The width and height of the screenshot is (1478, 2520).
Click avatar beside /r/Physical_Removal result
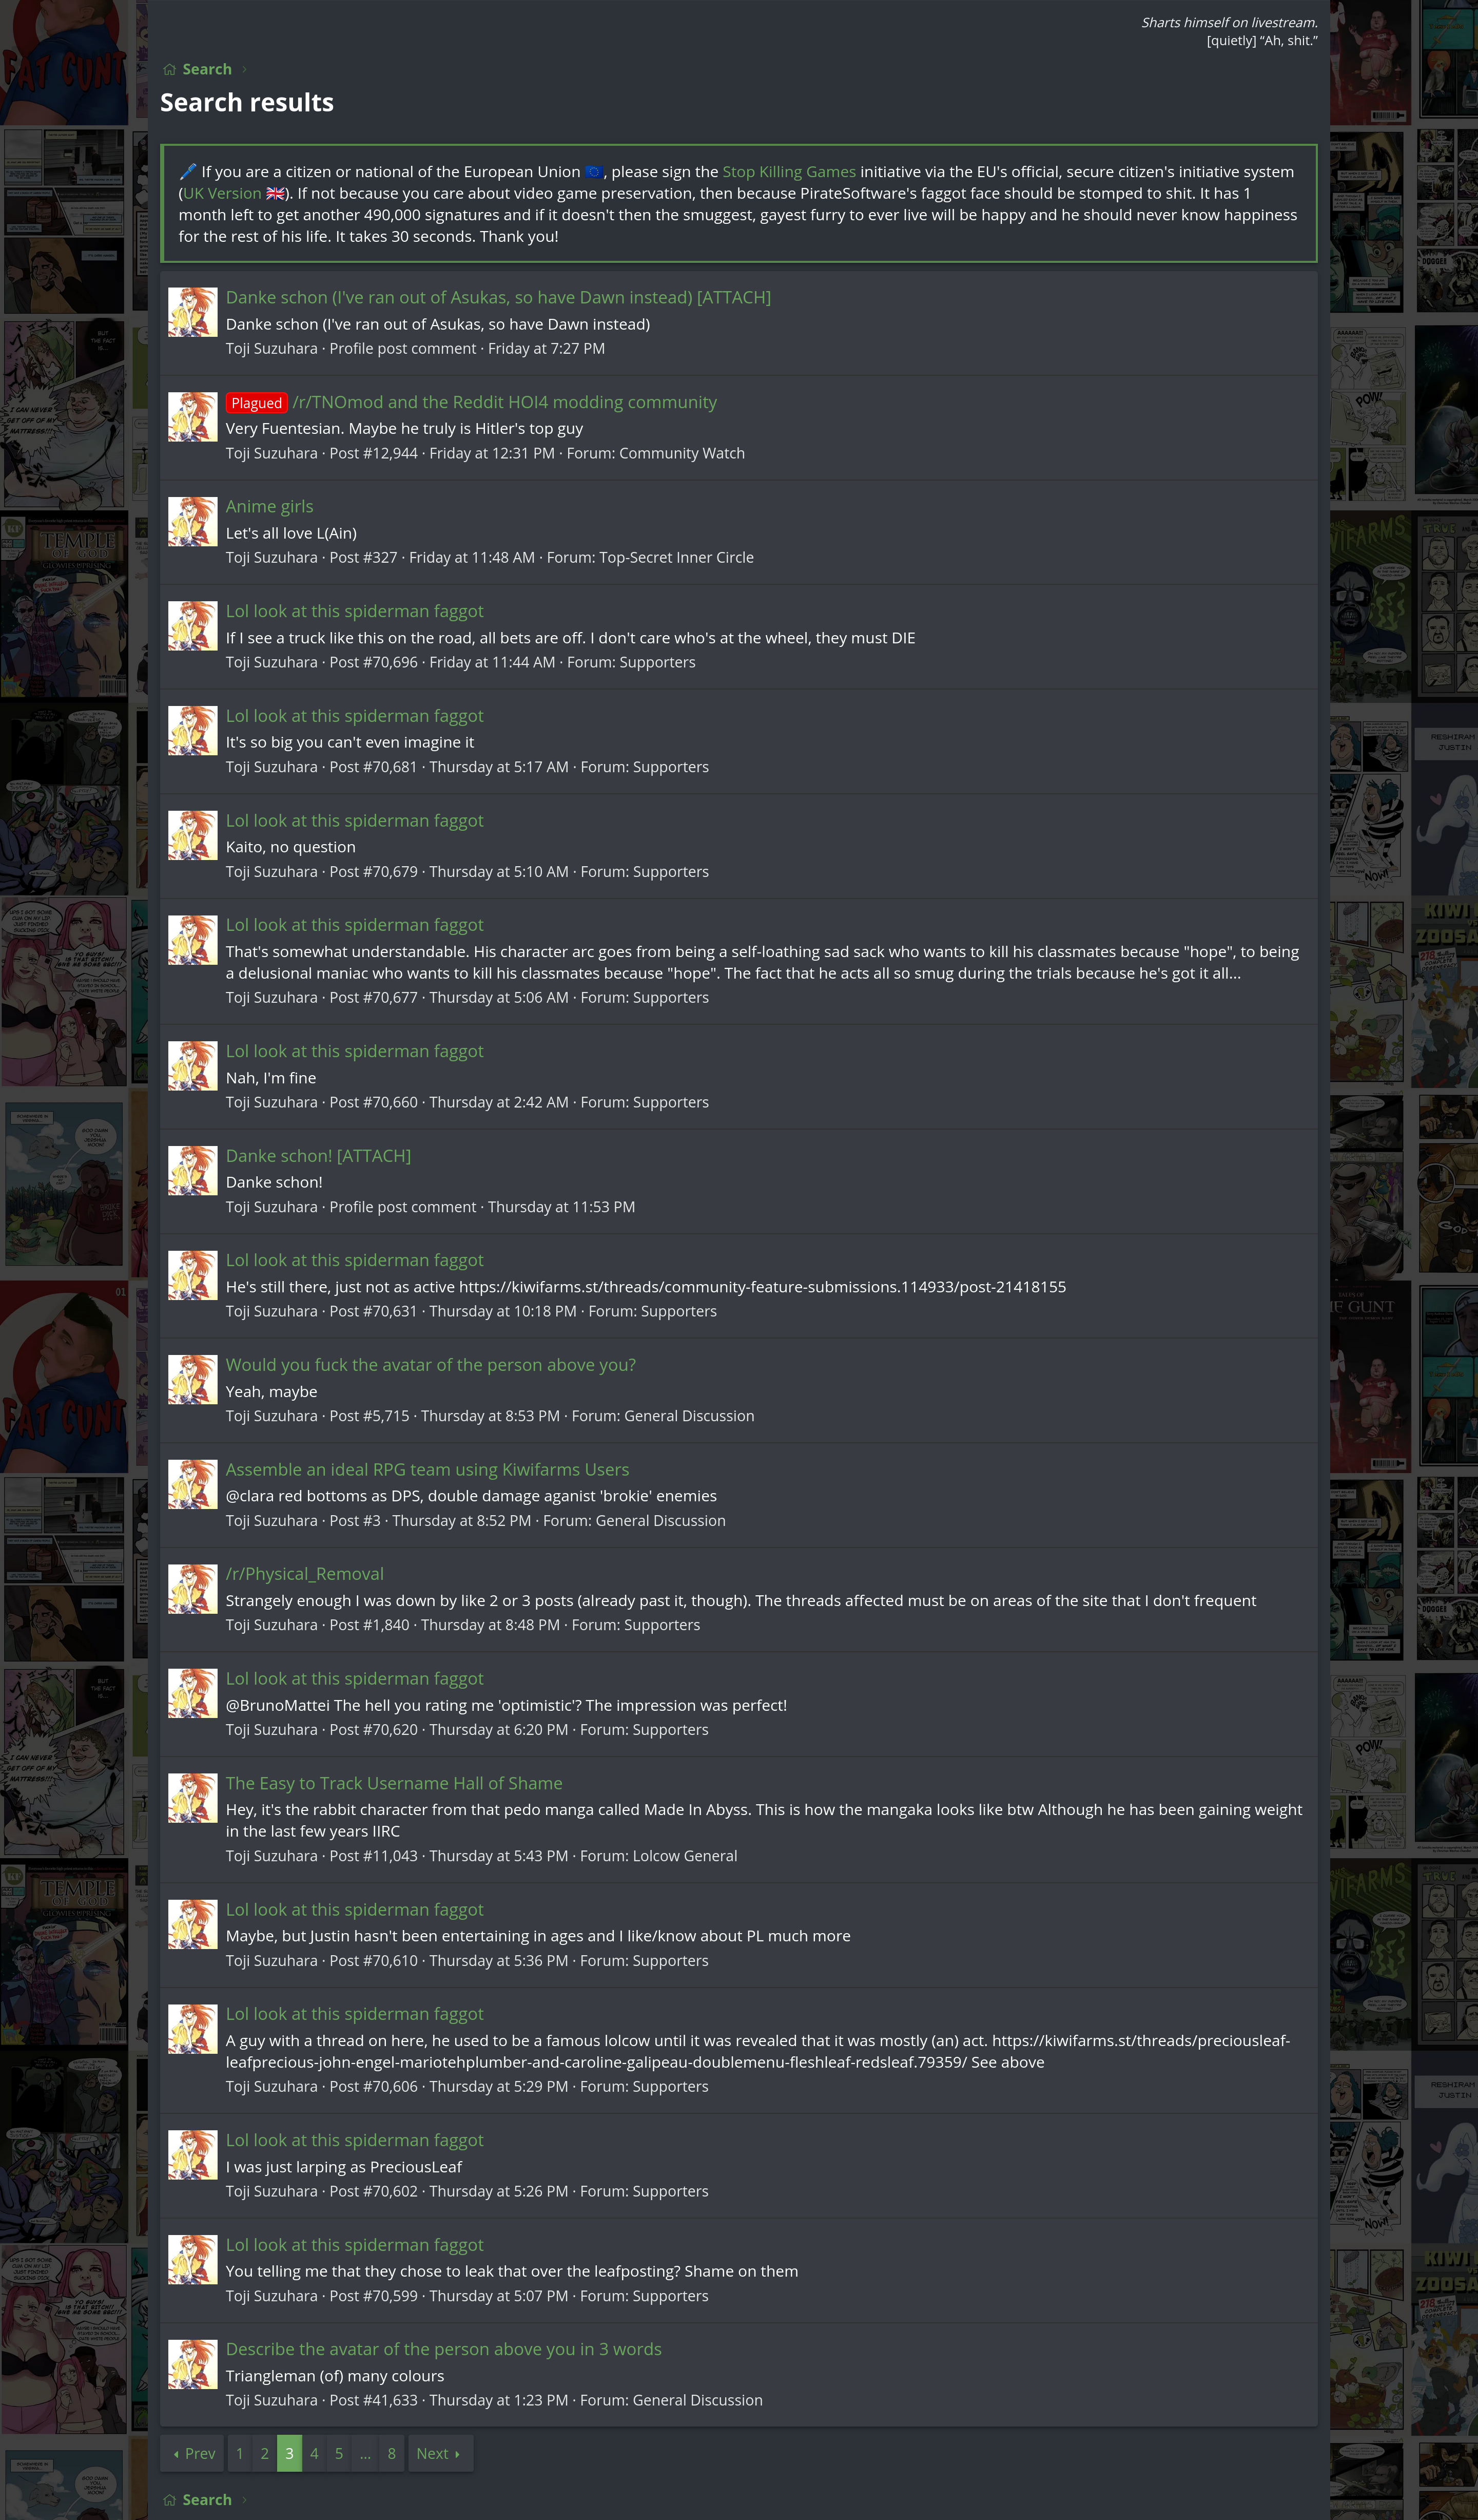(193, 1589)
